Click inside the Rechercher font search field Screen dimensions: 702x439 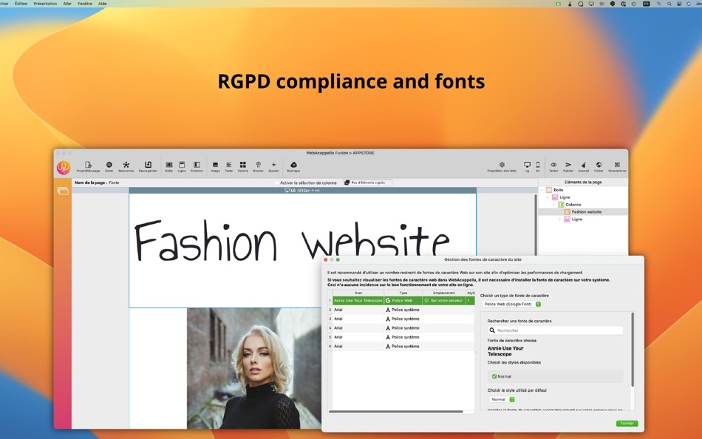(x=555, y=330)
